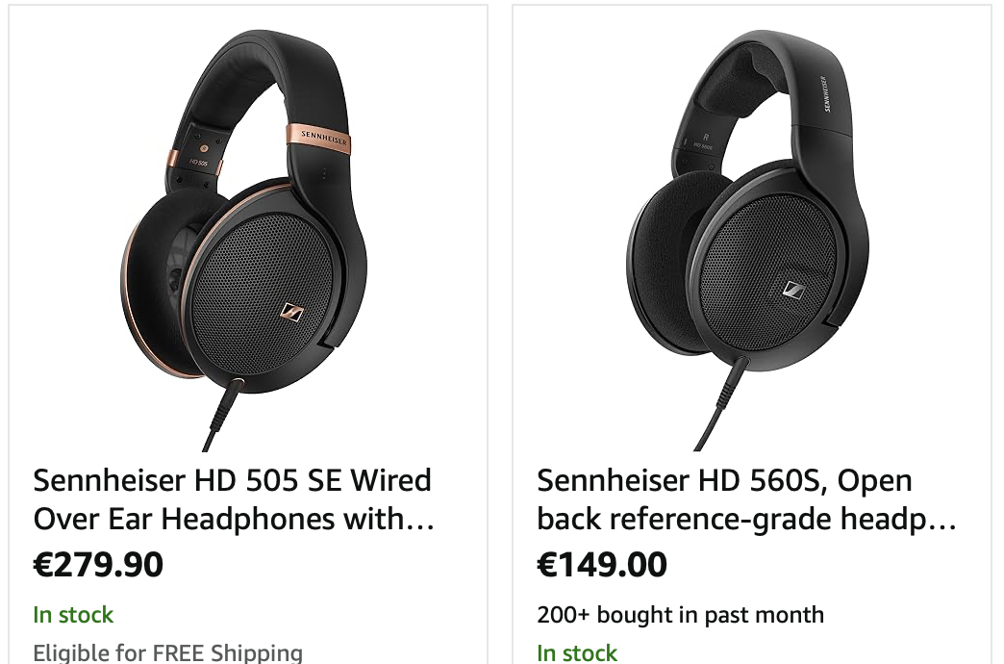Click the "Over Ear Headphones with…" title line
The height and width of the screenshot is (664, 1004).
tap(234, 520)
